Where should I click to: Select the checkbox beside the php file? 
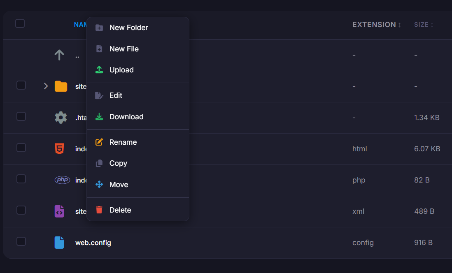[x=21, y=179]
